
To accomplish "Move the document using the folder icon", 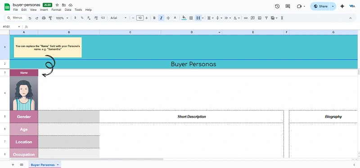I will pos(64,5).
